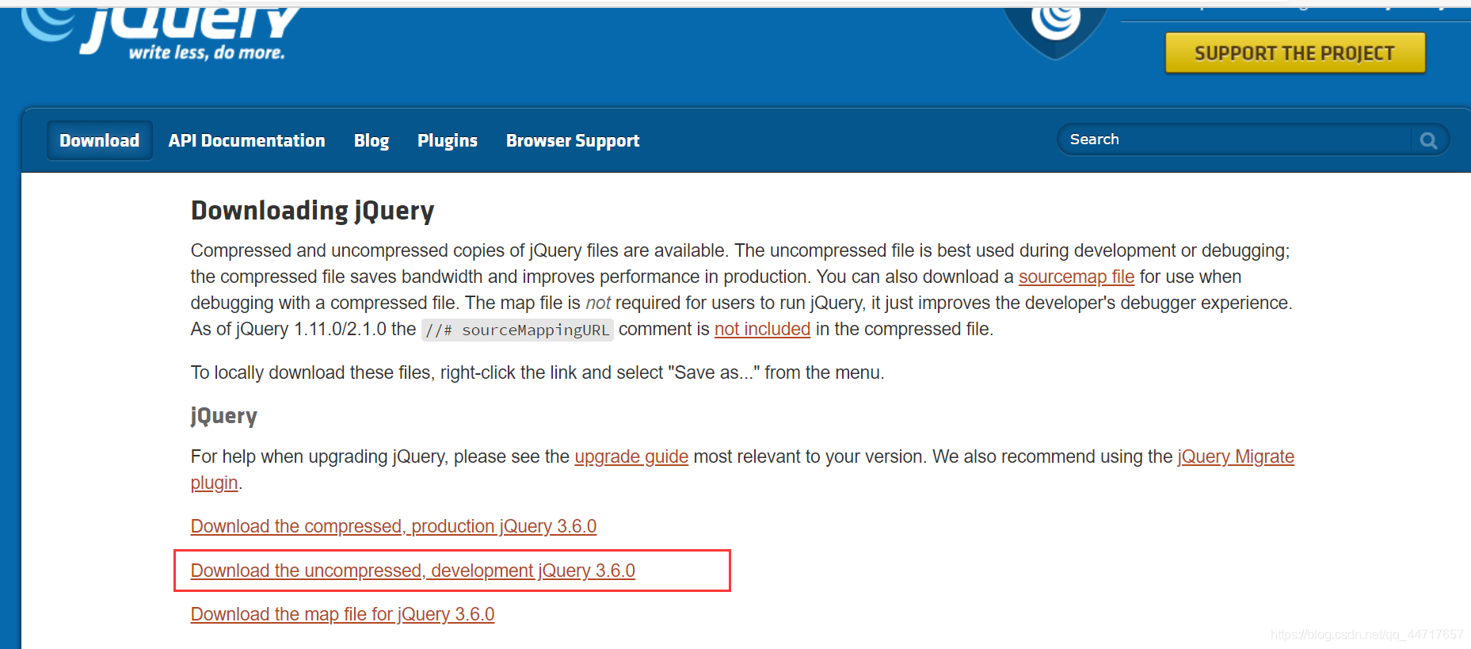Switch to the Blog section
This screenshot has width=1471, height=649.
371,140
